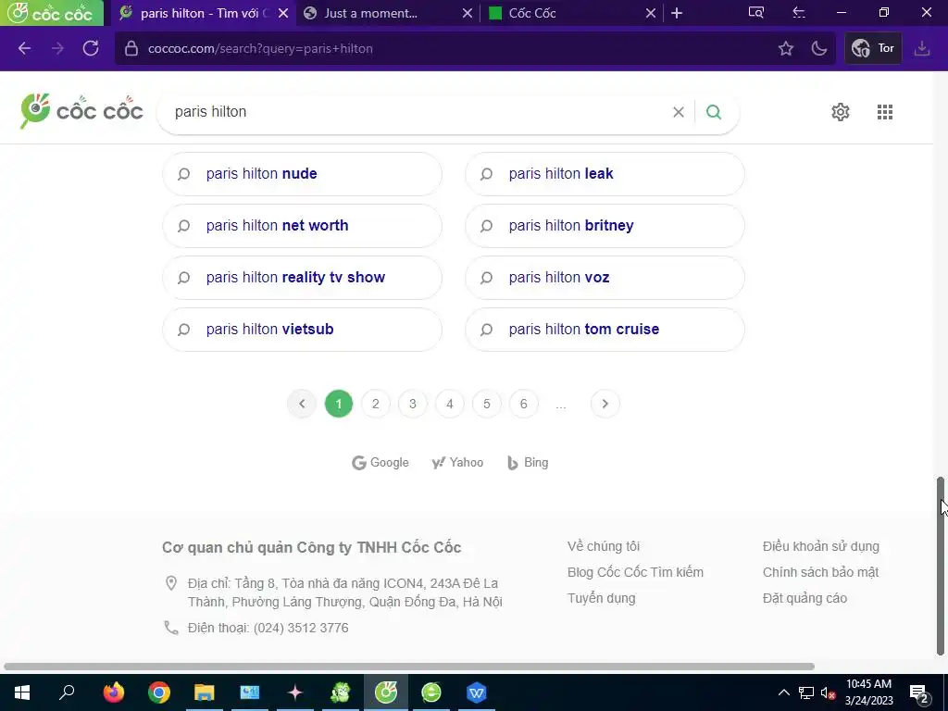Click the Cốc Cốc browser logo button
Viewport: 948px width, 711px height.
pos(52,13)
